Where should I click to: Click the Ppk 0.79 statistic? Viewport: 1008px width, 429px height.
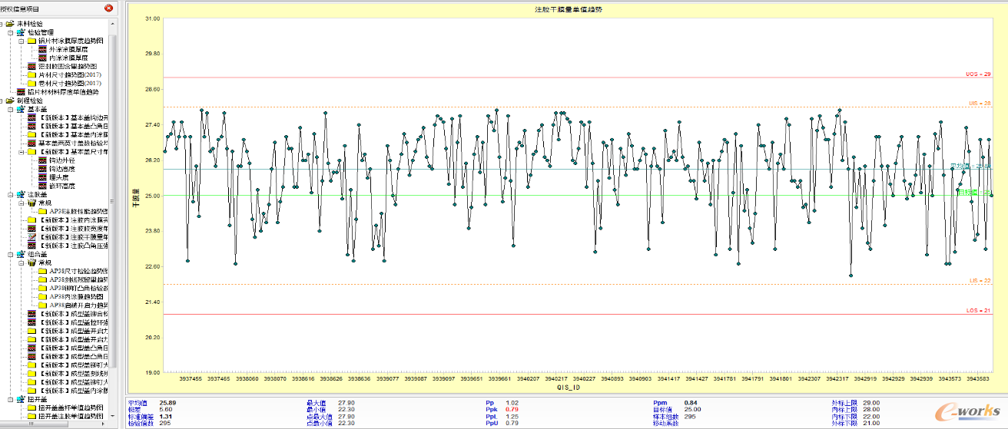[502, 409]
